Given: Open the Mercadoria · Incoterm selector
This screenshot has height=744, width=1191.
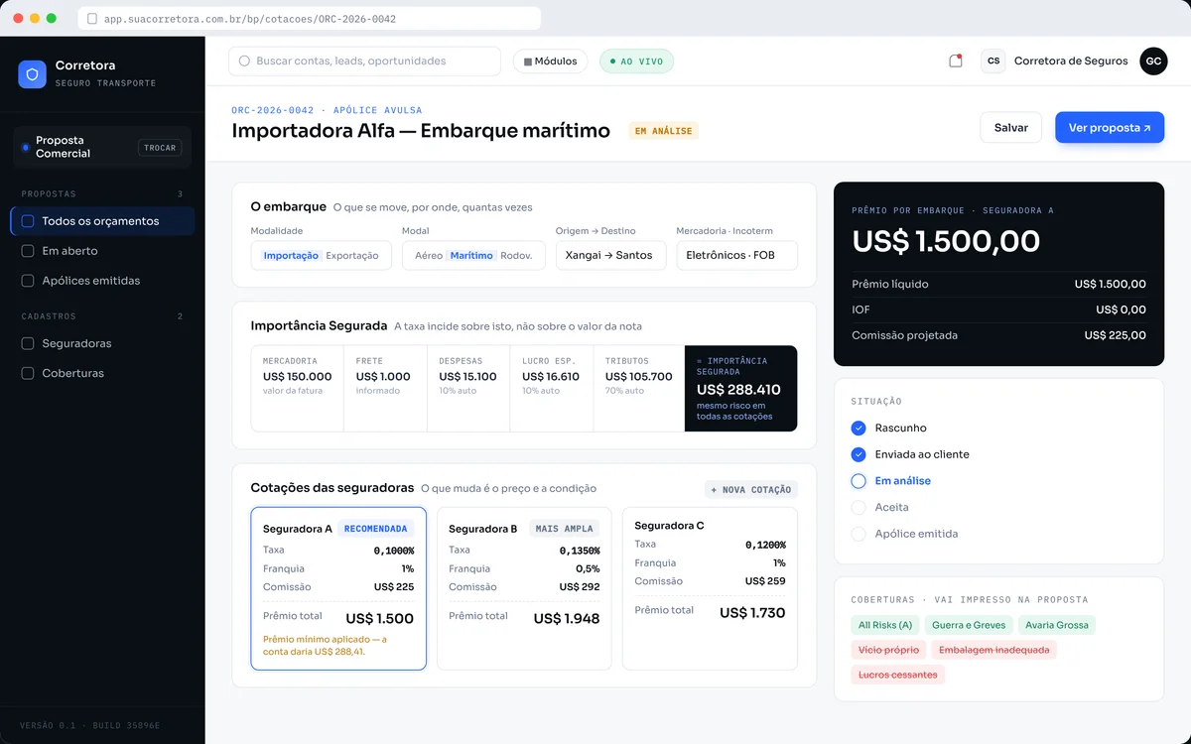Looking at the screenshot, I should (x=736, y=255).
